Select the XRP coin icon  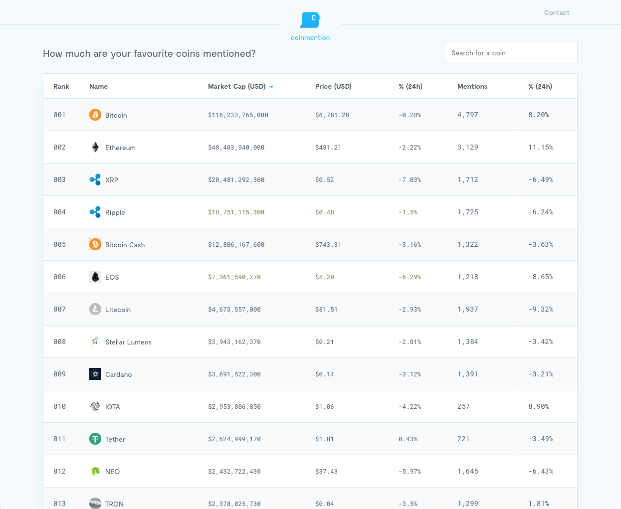(x=95, y=179)
